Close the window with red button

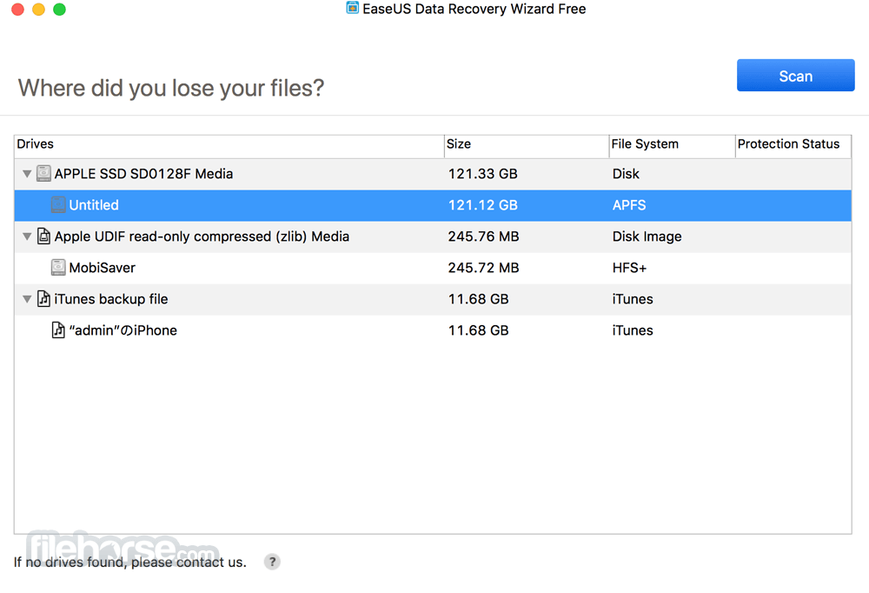click(17, 10)
